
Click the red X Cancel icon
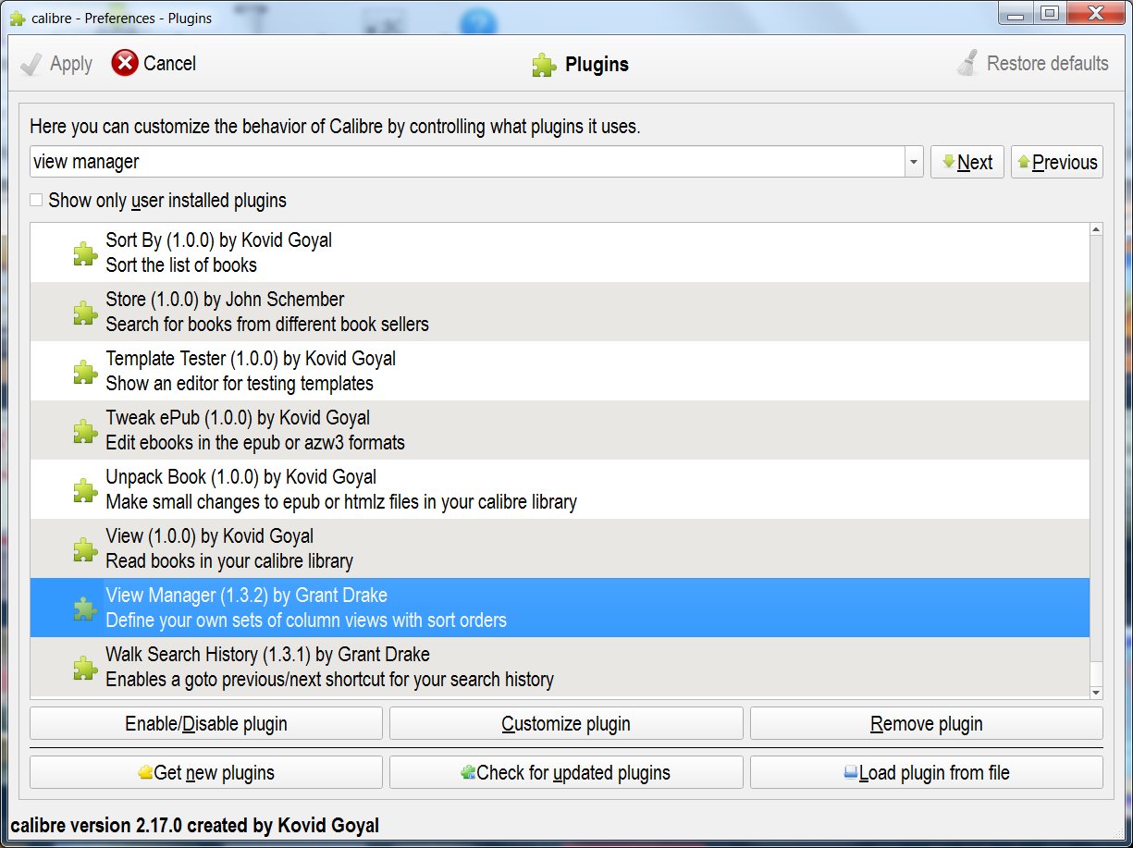(x=124, y=63)
